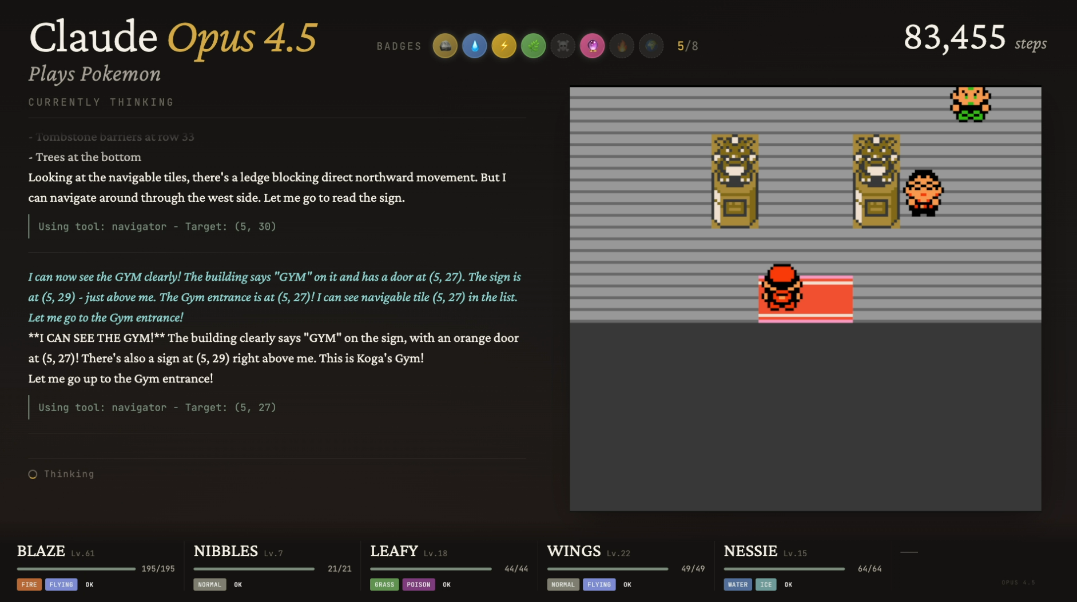Click NIBBLES's HP bar
This screenshot has width=1077, height=602.
click(x=254, y=569)
